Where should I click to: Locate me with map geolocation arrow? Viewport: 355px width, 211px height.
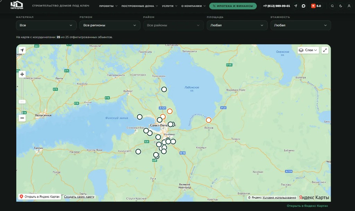coord(22,50)
